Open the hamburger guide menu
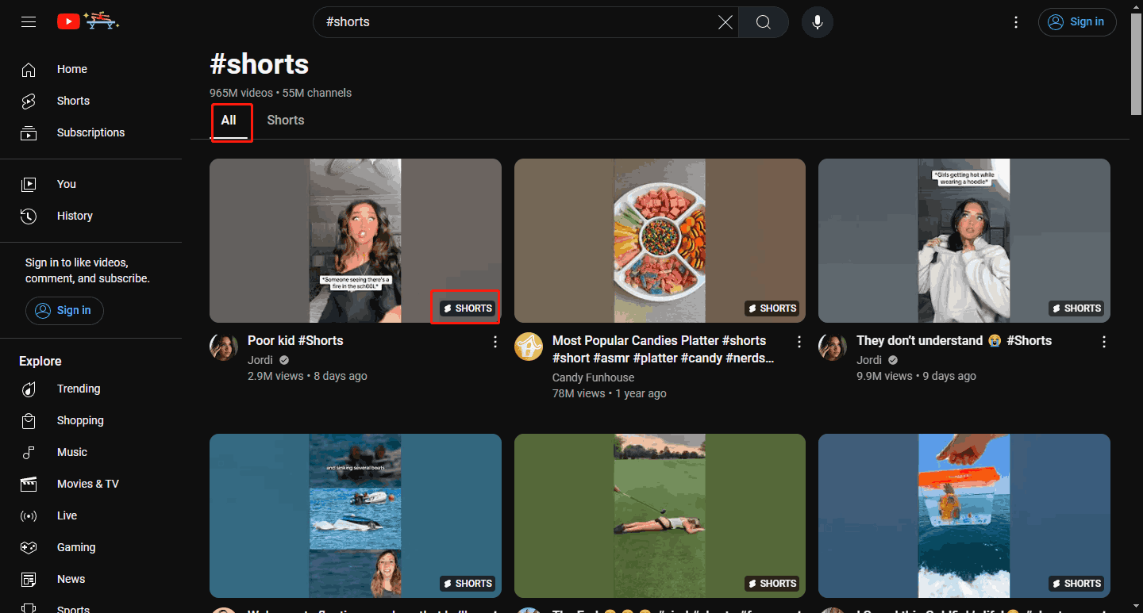 pyautogui.click(x=29, y=22)
